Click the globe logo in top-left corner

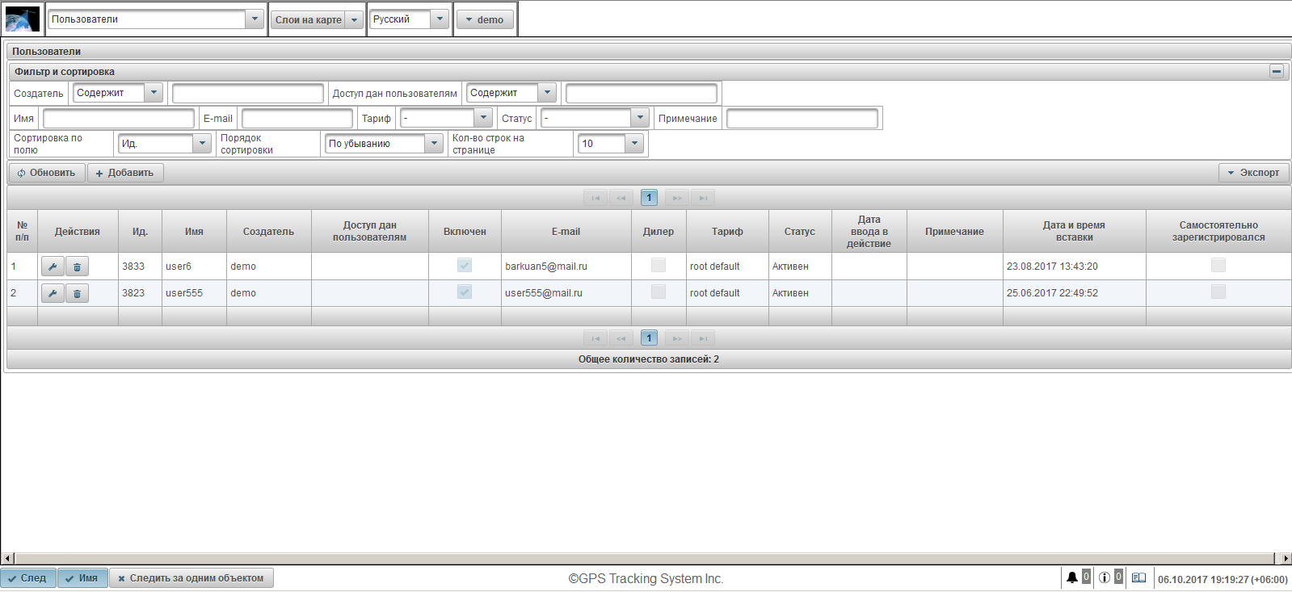pyautogui.click(x=22, y=19)
